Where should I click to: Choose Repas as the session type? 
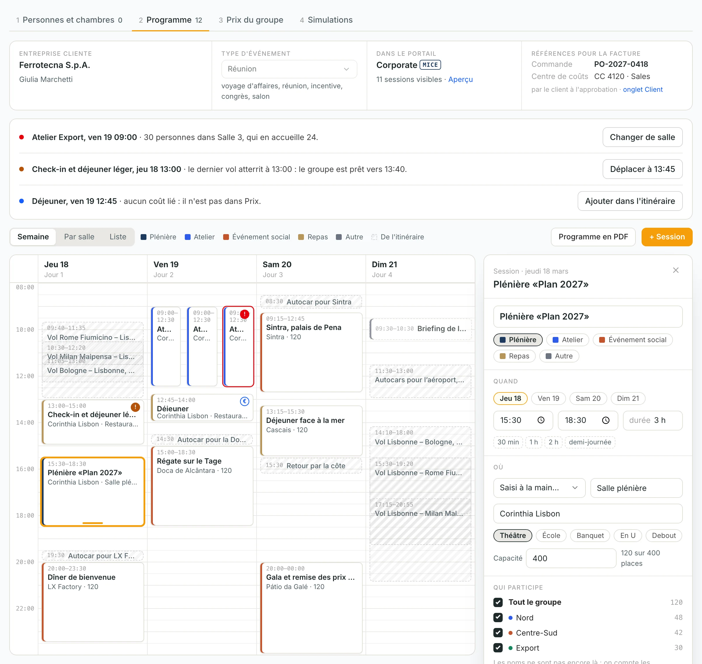[x=514, y=356]
